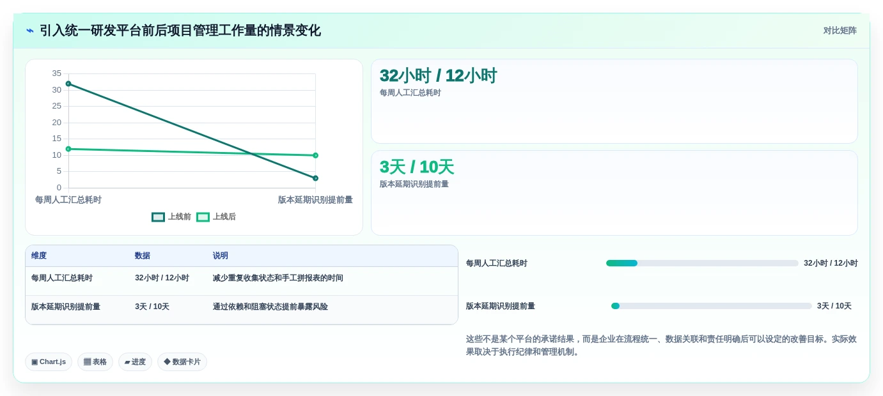883x396 pixels.
Task: Click progress value 32小时 / 12小时
Action: [831, 263]
